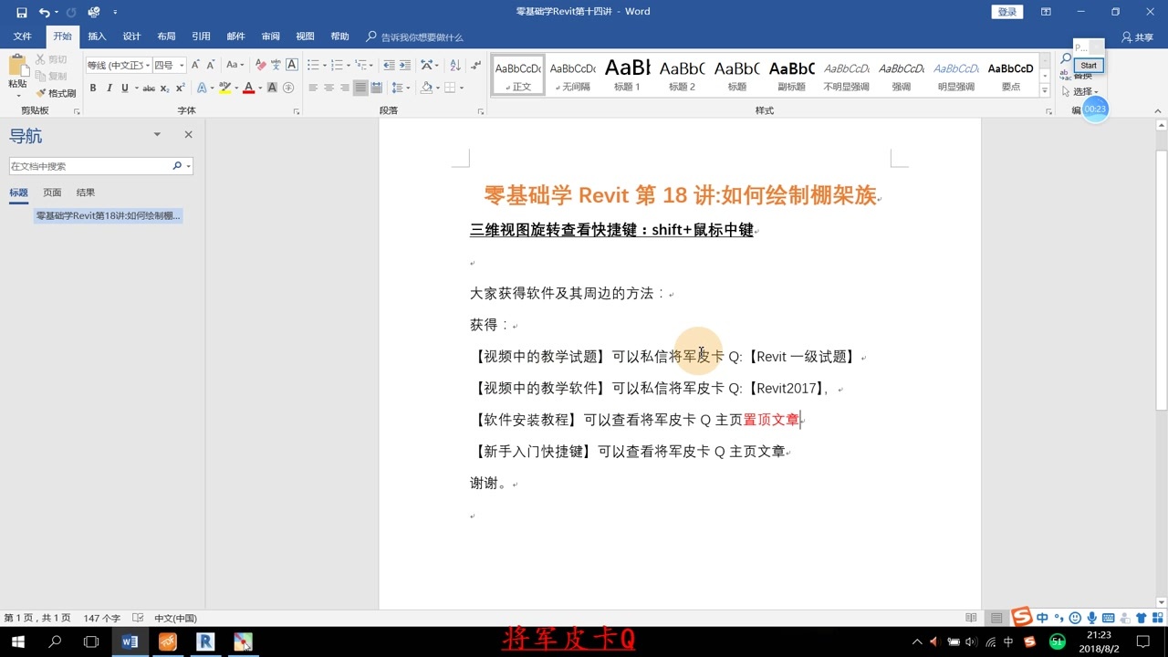Image resolution: width=1168 pixels, height=657 pixels.
Task: Open the 选择 select menu in editing group
Action: (1081, 91)
